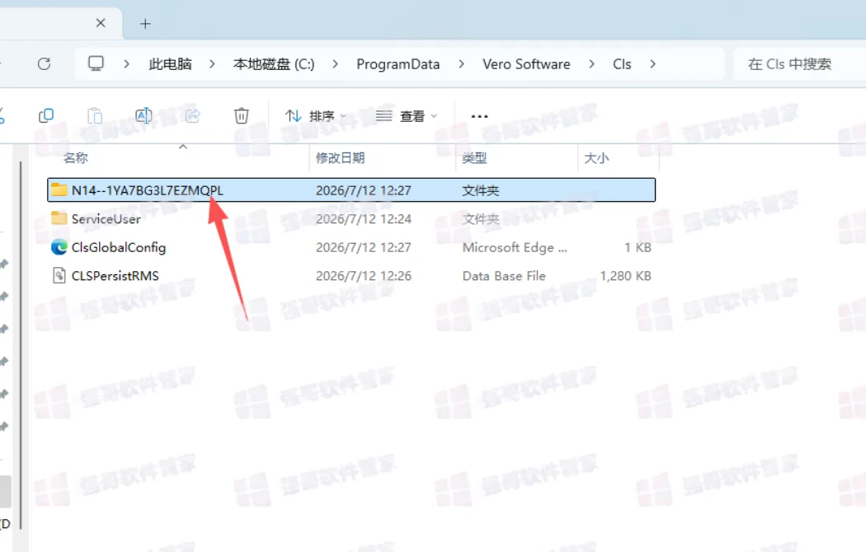This screenshot has height=552, width=866.
Task: Click the Cls breadcrumb segment
Action: (622, 64)
